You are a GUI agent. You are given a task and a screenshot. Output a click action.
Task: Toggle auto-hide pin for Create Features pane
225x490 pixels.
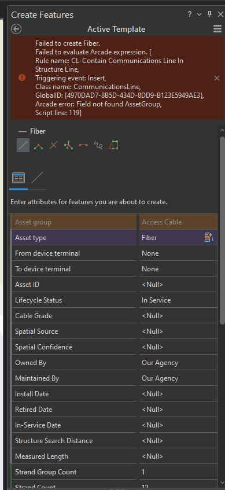coord(210,14)
